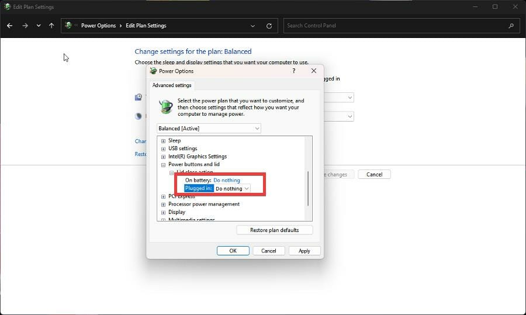This screenshot has height=315, width=526.
Task: Expand the Display node
Action: pos(164,212)
